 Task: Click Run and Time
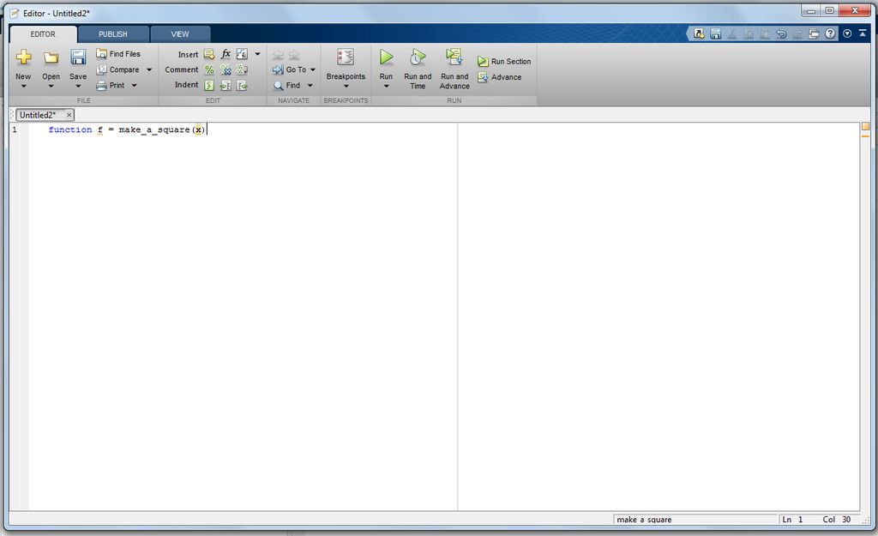click(x=418, y=69)
